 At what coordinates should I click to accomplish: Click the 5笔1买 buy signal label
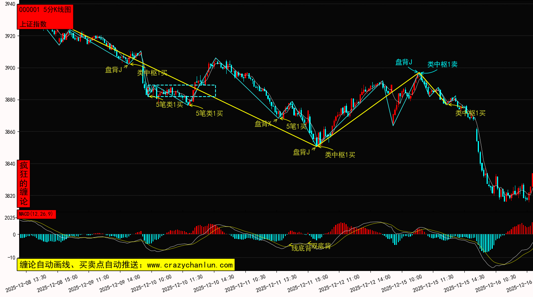click(x=296, y=126)
